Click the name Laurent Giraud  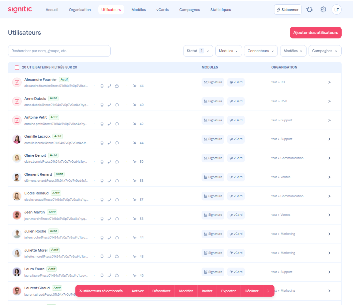pos(37,288)
